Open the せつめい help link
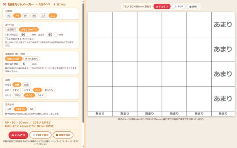 click(x=60, y=4)
